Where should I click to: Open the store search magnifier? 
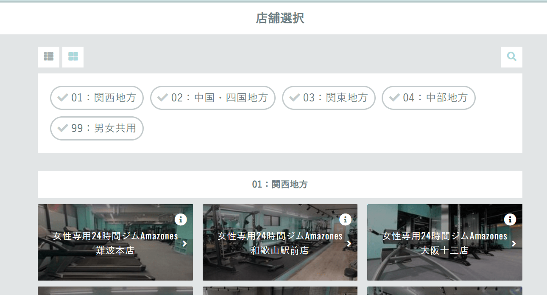point(511,57)
